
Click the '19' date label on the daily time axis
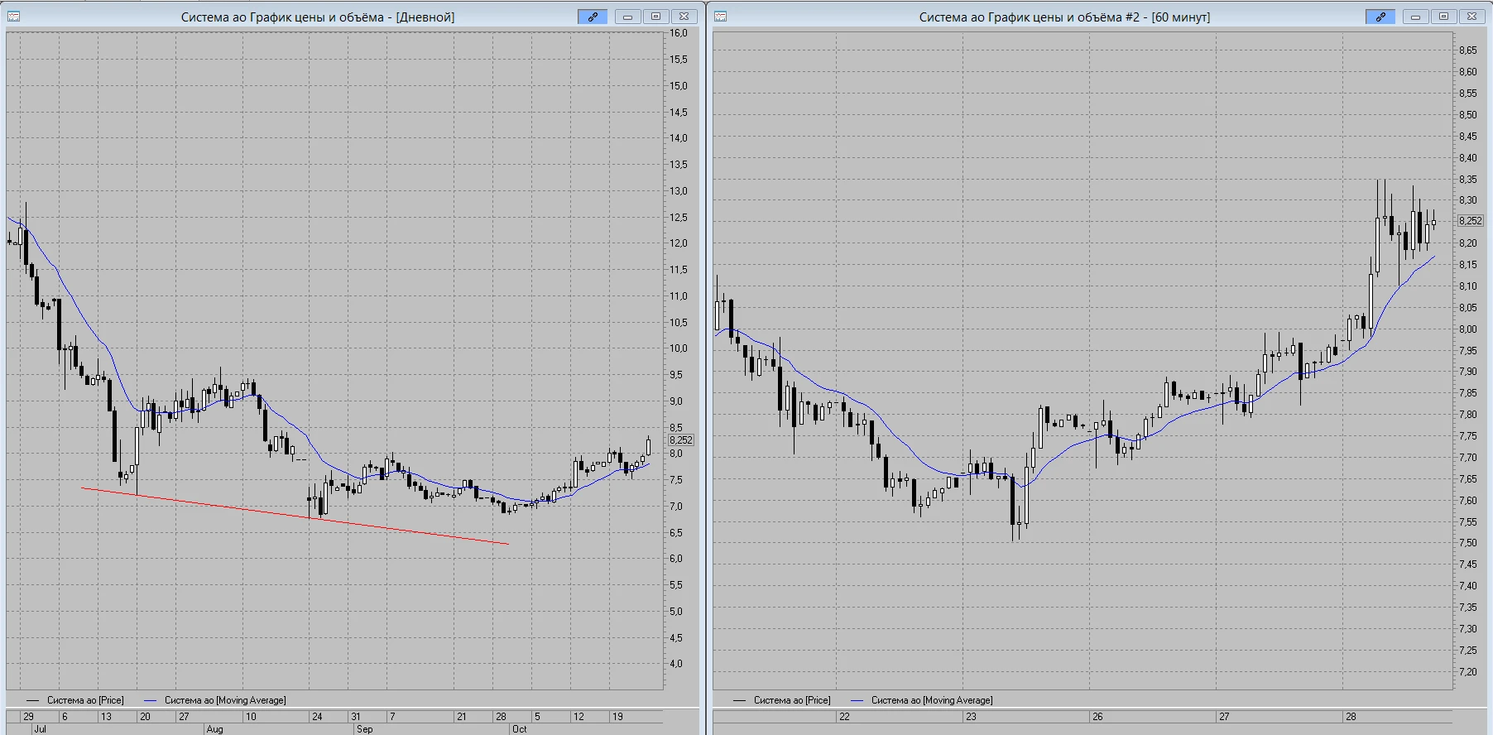(x=617, y=717)
